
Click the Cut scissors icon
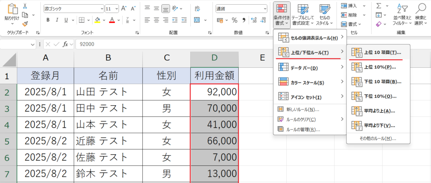[25, 6]
